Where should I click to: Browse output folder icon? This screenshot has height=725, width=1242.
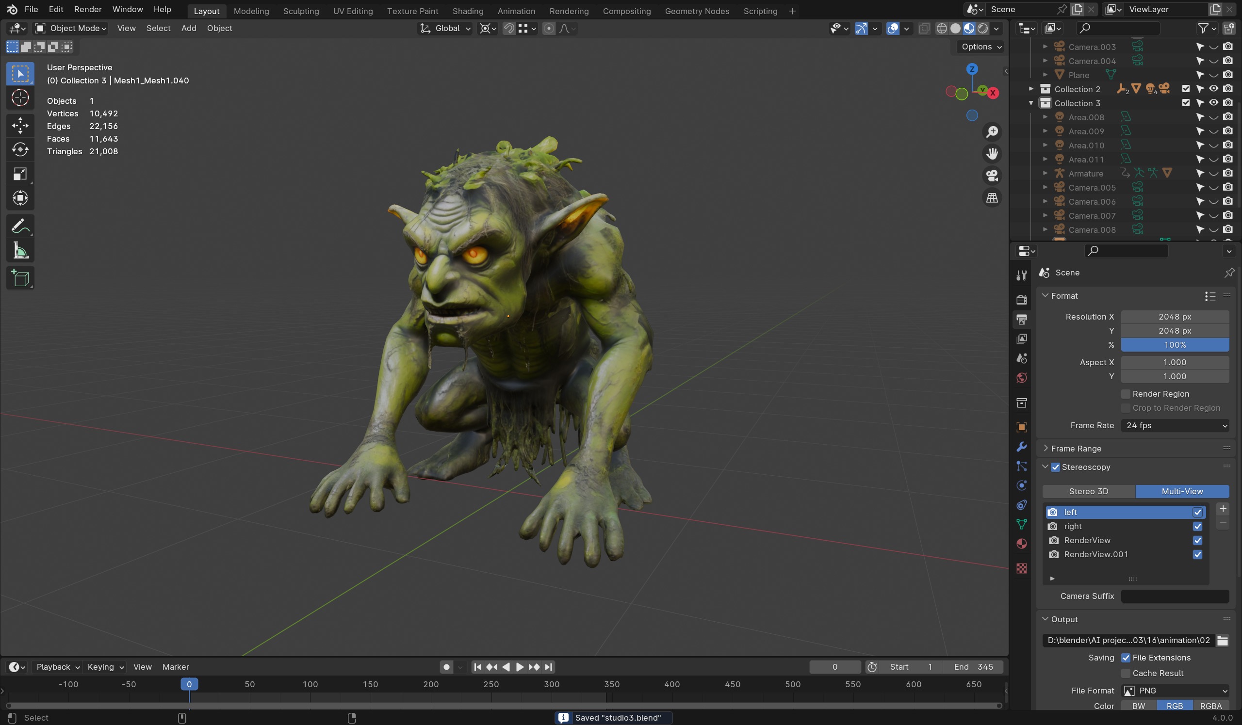(1222, 640)
